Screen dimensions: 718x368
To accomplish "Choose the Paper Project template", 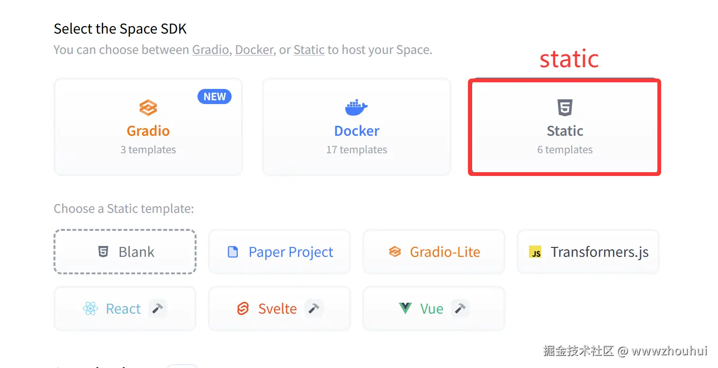I will click(x=279, y=252).
